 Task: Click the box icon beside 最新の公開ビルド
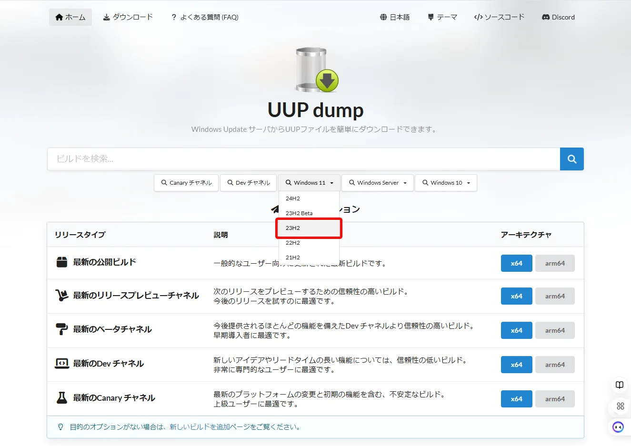(62, 262)
